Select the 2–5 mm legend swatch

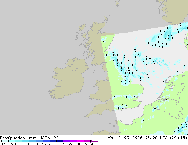[26, 141]
